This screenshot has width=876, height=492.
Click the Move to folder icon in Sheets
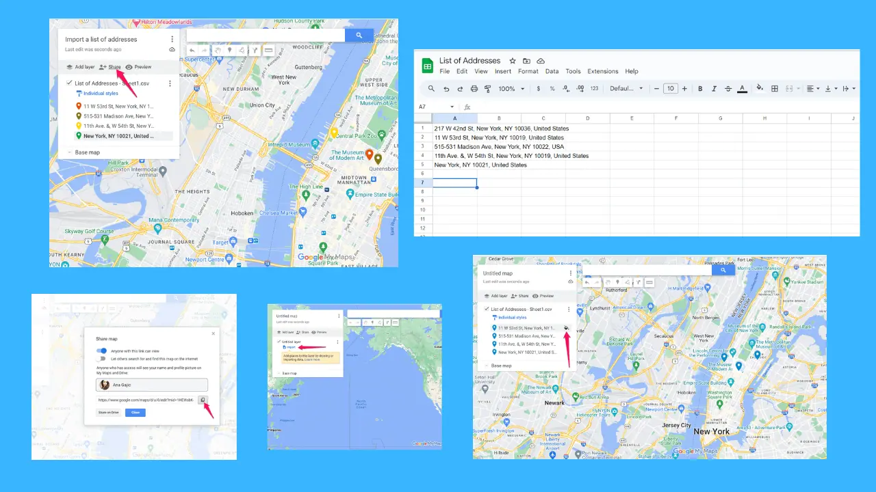pyautogui.click(x=526, y=61)
